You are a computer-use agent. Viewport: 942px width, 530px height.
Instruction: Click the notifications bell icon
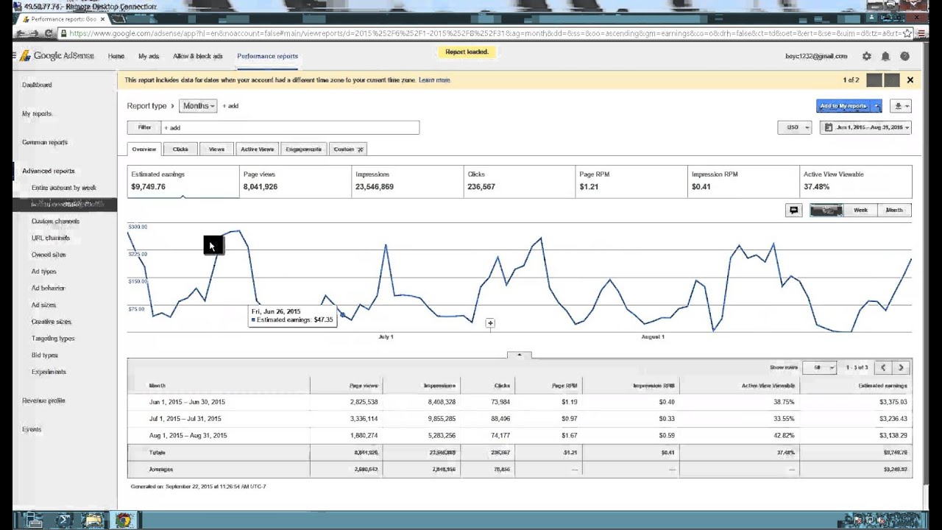coord(885,56)
